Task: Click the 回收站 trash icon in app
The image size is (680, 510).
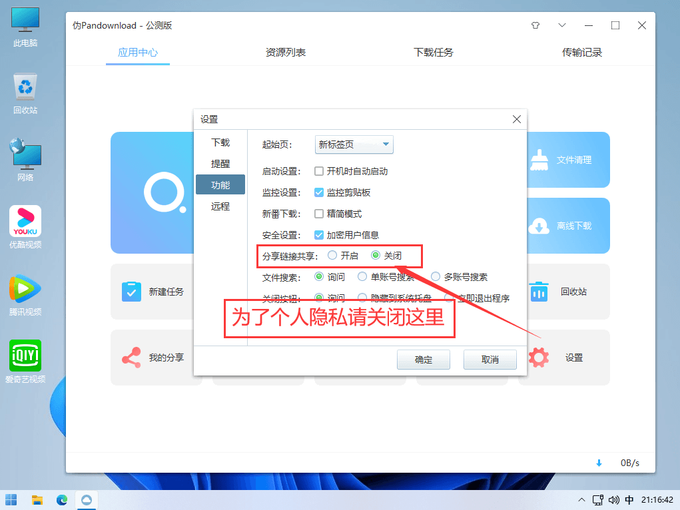Action: 539,292
